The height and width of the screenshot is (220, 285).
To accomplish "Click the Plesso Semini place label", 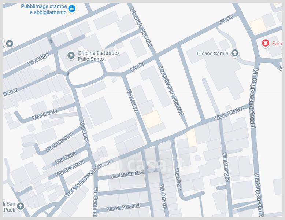I will click(x=213, y=54).
